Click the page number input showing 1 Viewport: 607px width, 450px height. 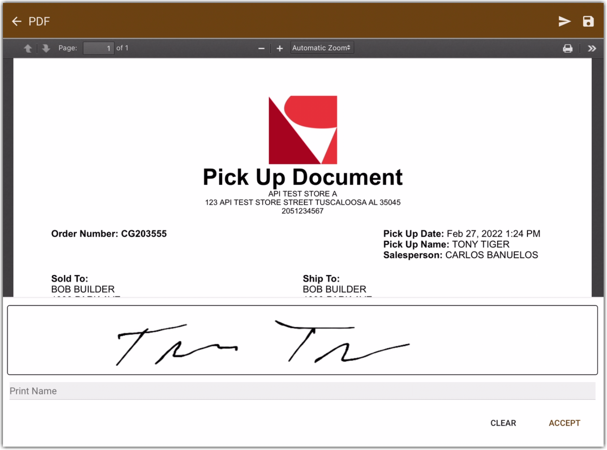99,48
